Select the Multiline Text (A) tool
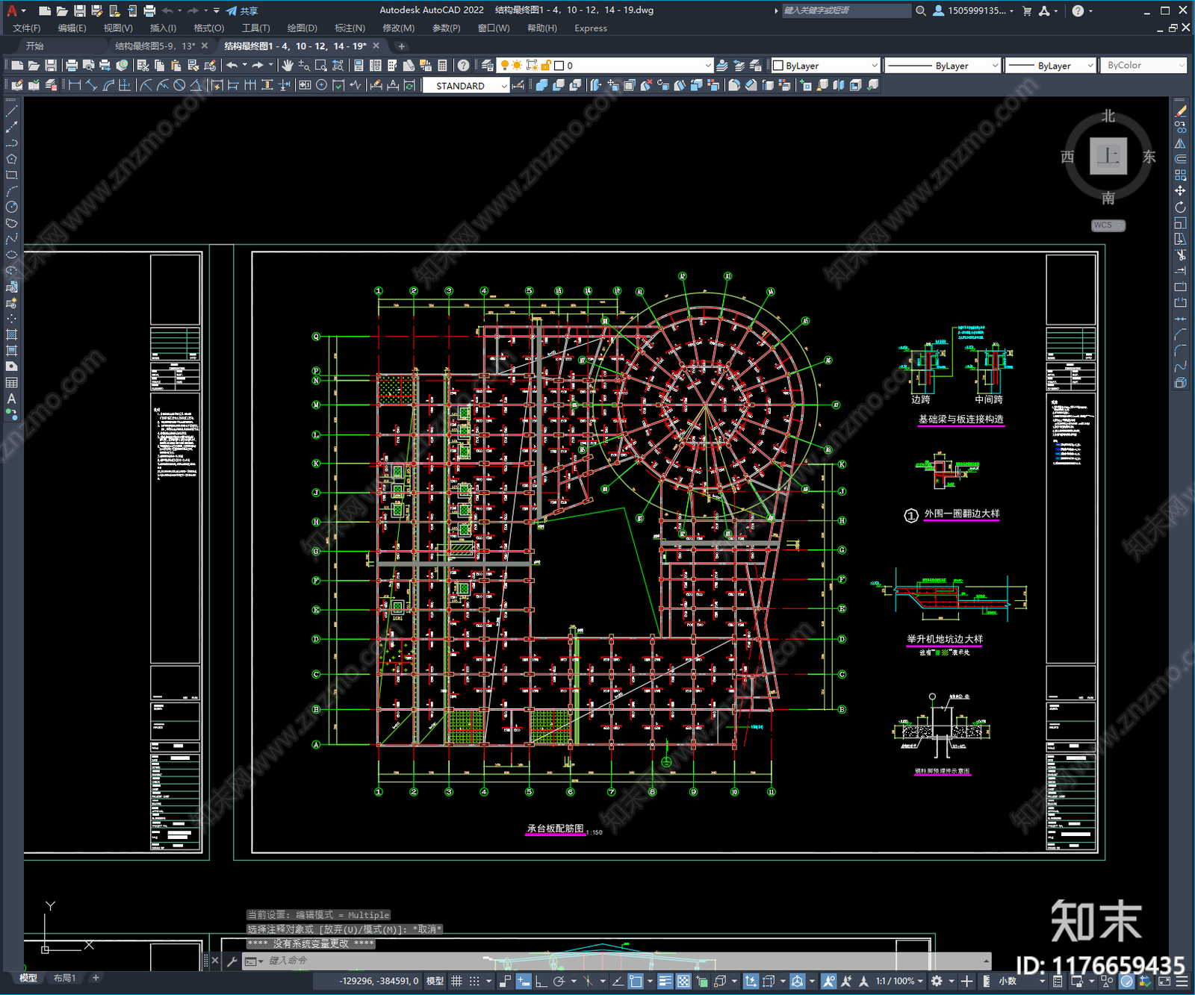This screenshot has height=995, width=1195. (11, 399)
